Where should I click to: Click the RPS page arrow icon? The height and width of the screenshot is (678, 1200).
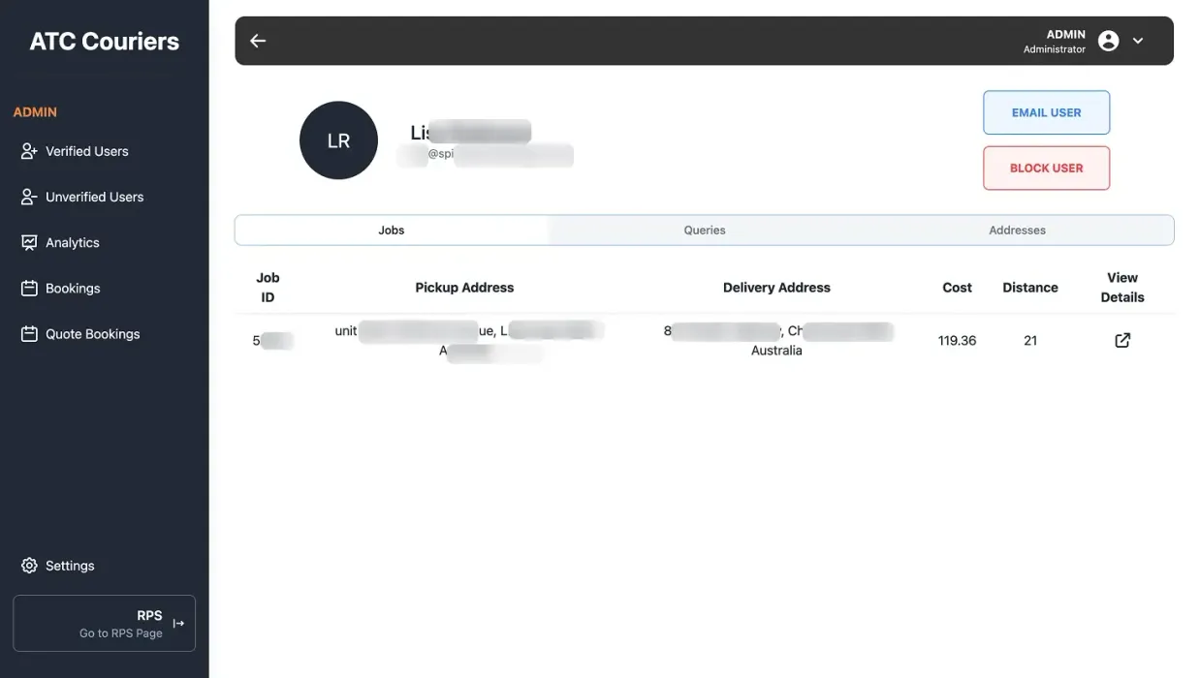coord(178,624)
